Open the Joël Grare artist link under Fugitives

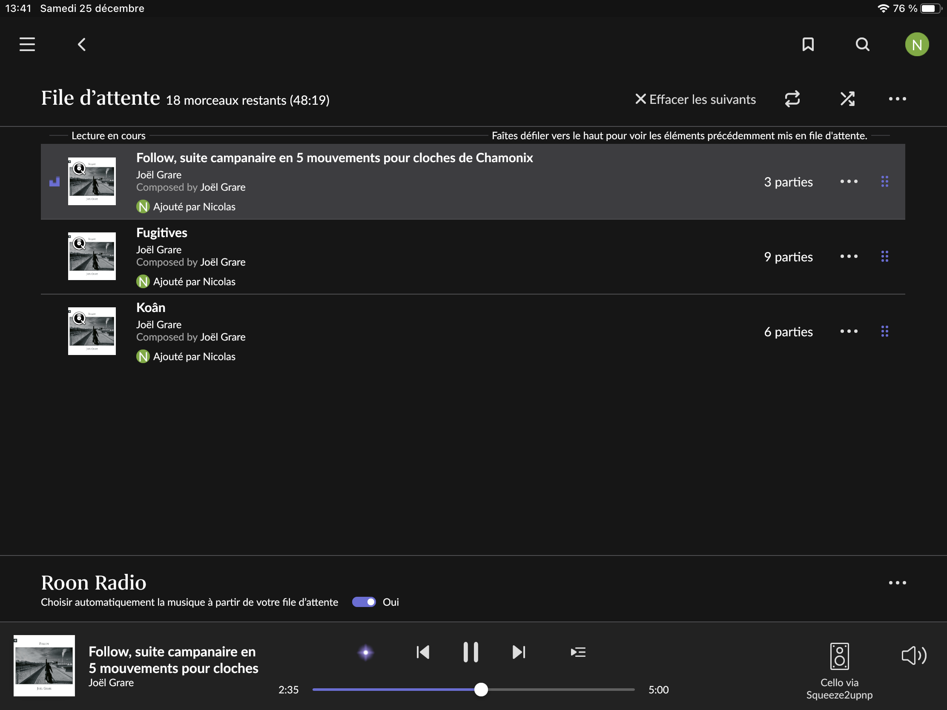click(x=158, y=249)
